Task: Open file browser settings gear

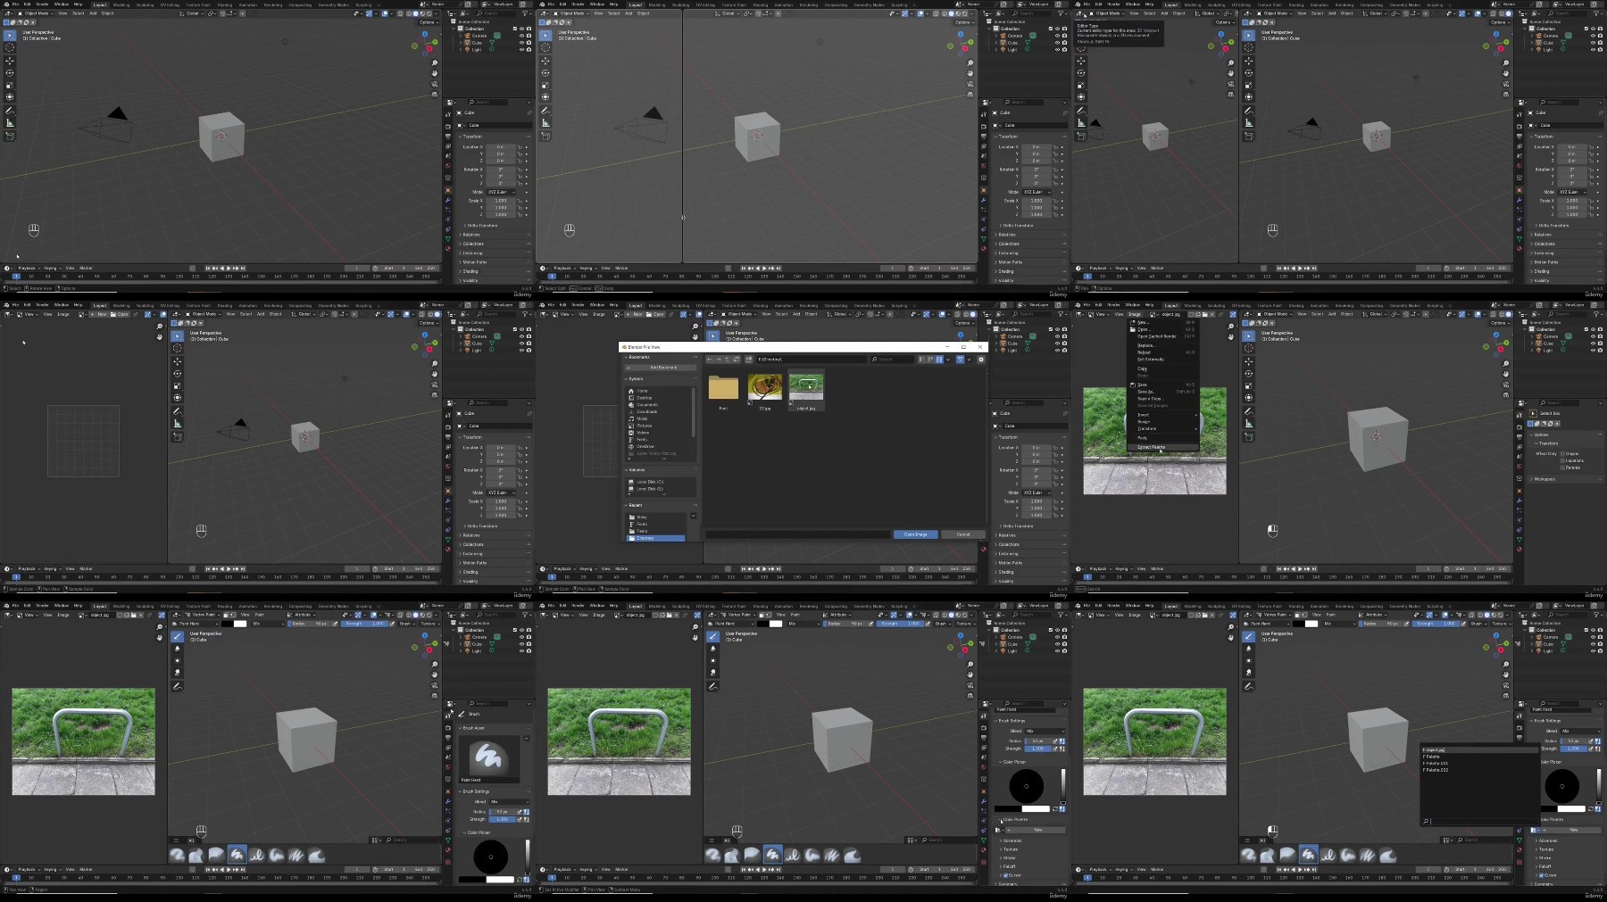Action: [981, 360]
